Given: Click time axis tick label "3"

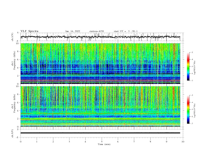Looking at the screenshot, I should (x=69, y=142).
